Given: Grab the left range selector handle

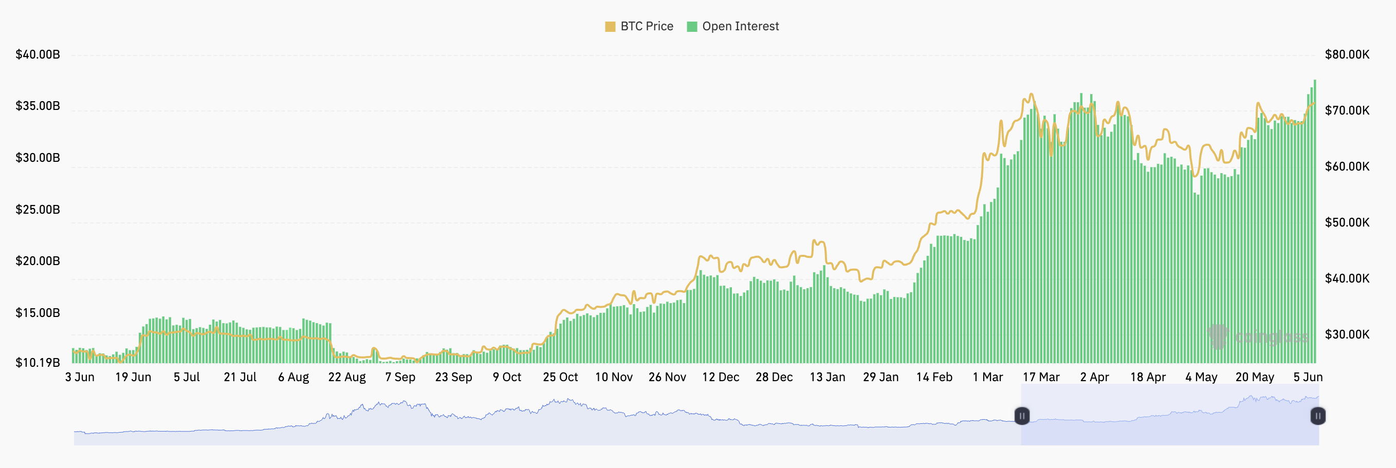Looking at the screenshot, I should 1021,416.
